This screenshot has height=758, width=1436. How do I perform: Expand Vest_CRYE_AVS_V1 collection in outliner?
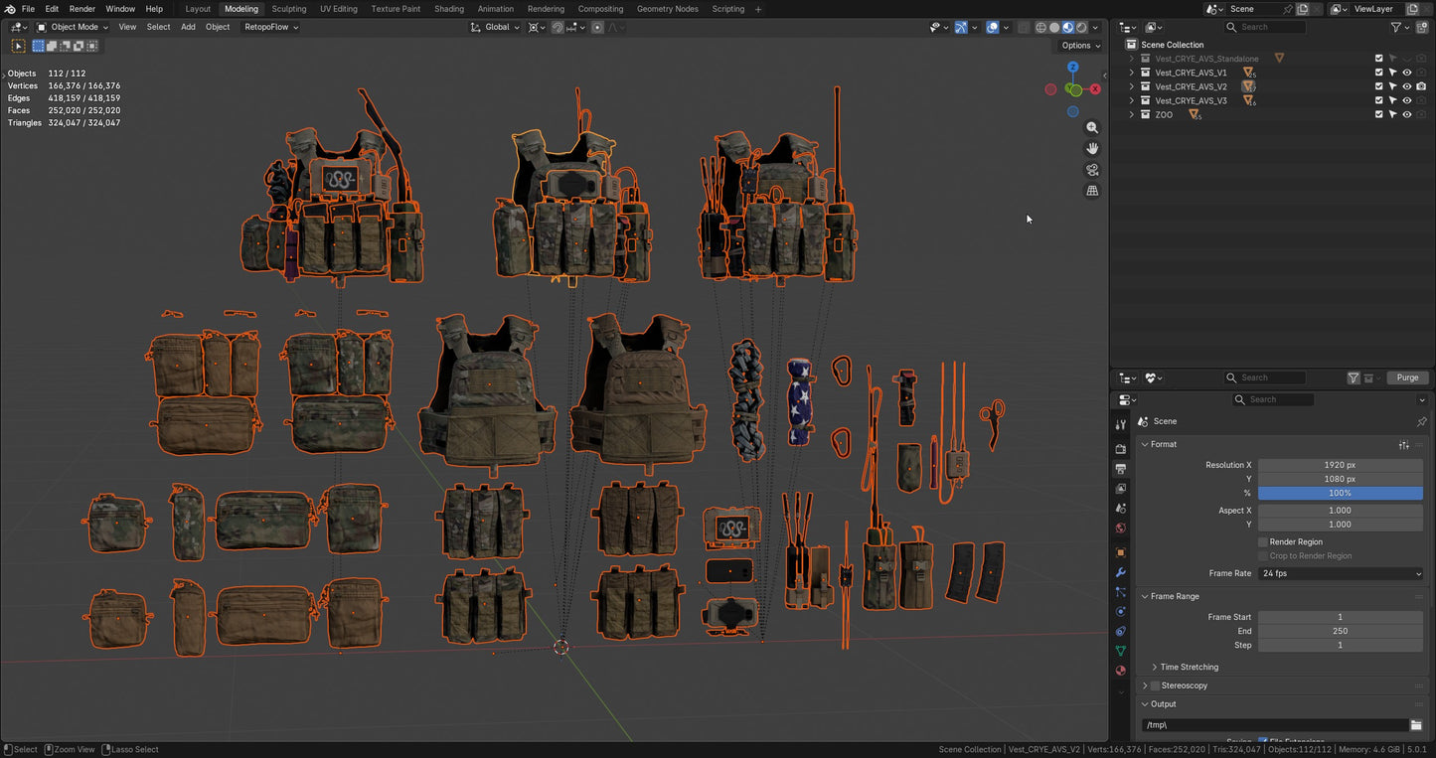point(1131,73)
